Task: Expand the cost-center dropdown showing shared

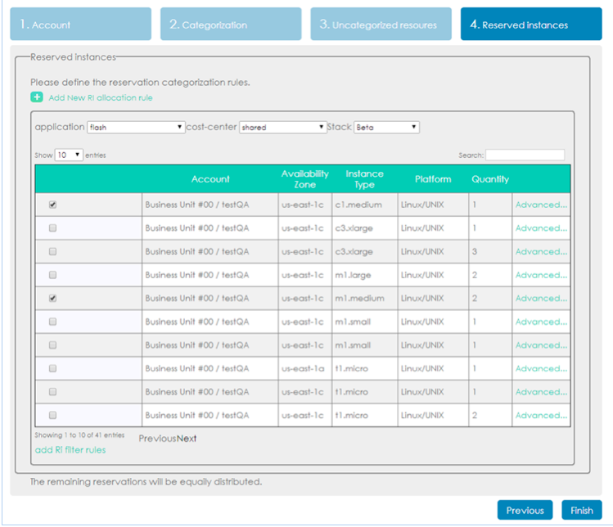Action: (283, 128)
